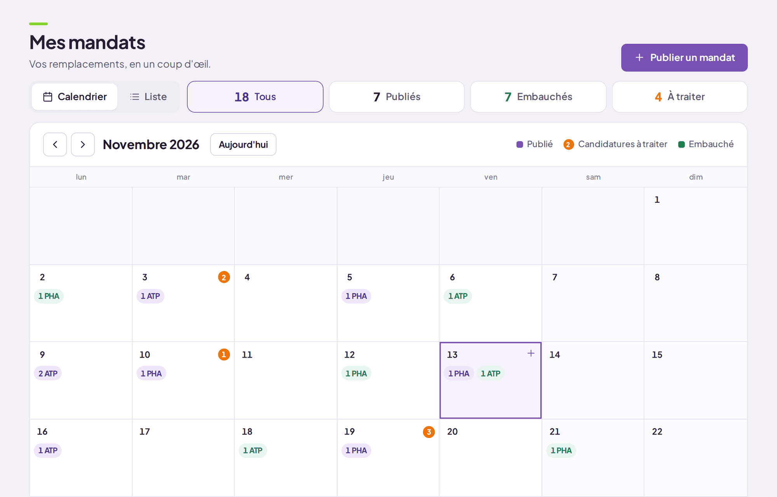This screenshot has width=777, height=497.
Task: Open the 1 ATP tag on day 16
Action: coord(48,450)
